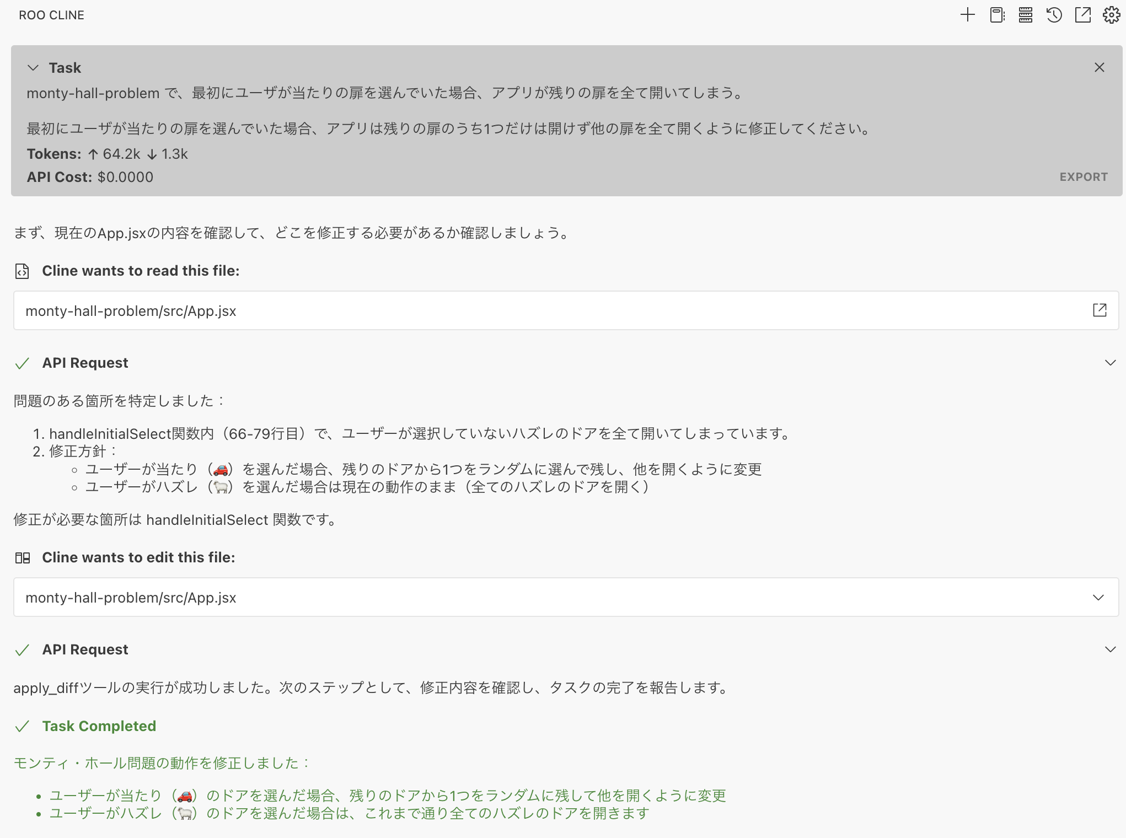Image resolution: width=1126 pixels, height=838 pixels.
Task: Click the green checkmark beside Task Completed
Action: (x=22, y=727)
